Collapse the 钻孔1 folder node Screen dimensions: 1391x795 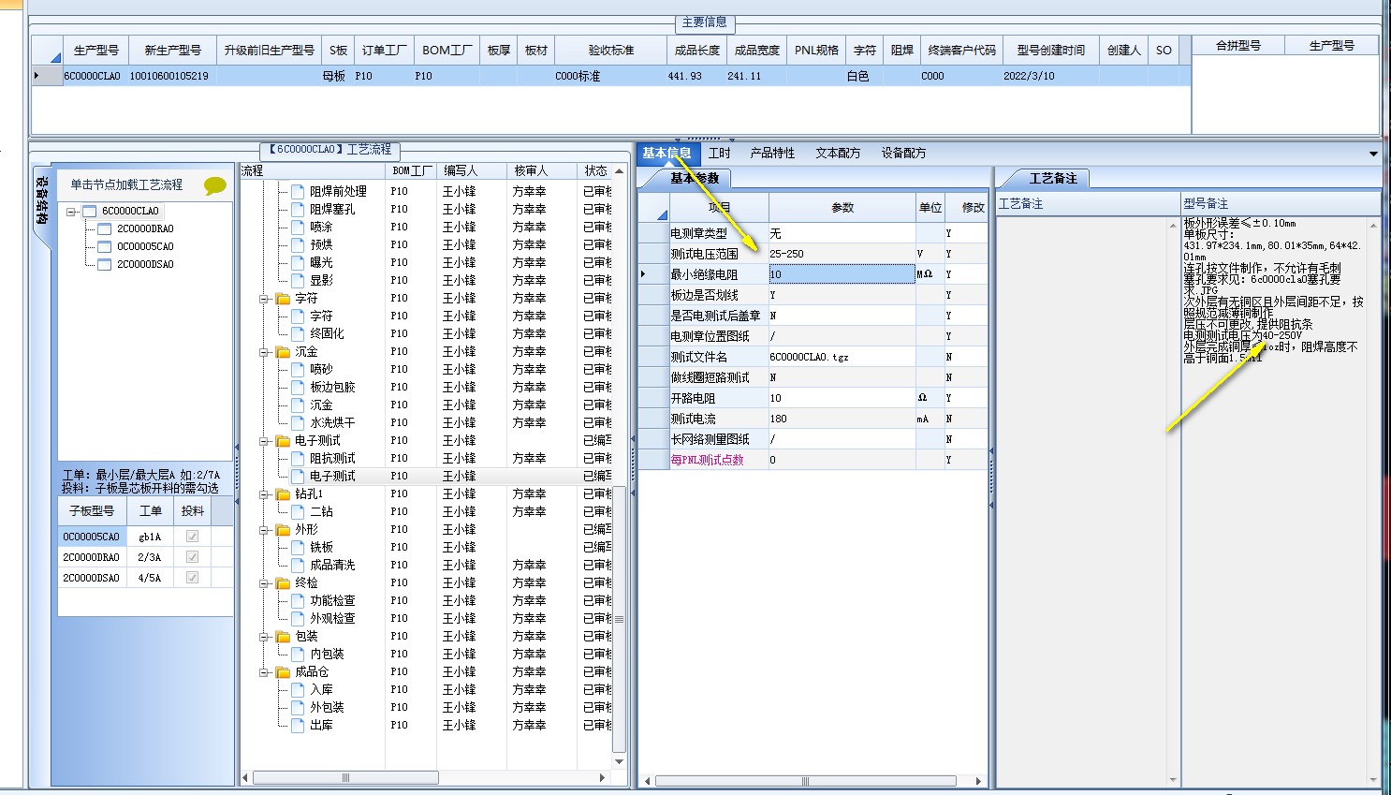tap(265, 494)
